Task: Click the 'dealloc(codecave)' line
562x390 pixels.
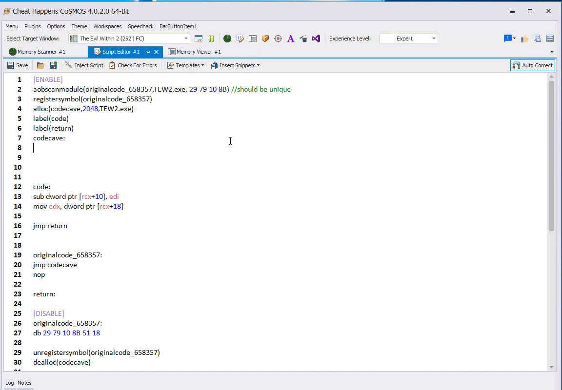Action: point(62,362)
